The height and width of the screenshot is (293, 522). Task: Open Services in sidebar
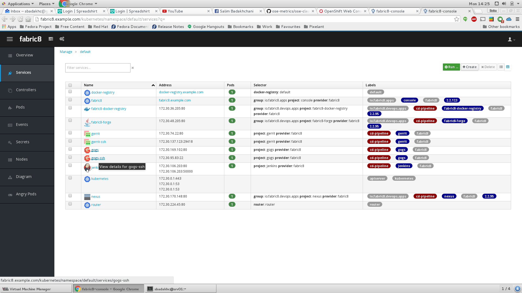tap(27, 73)
